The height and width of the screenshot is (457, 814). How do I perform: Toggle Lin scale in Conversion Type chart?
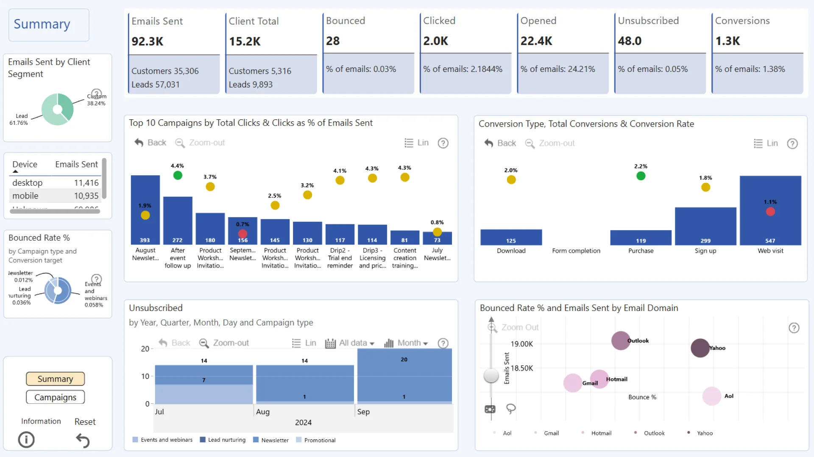(766, 143)
